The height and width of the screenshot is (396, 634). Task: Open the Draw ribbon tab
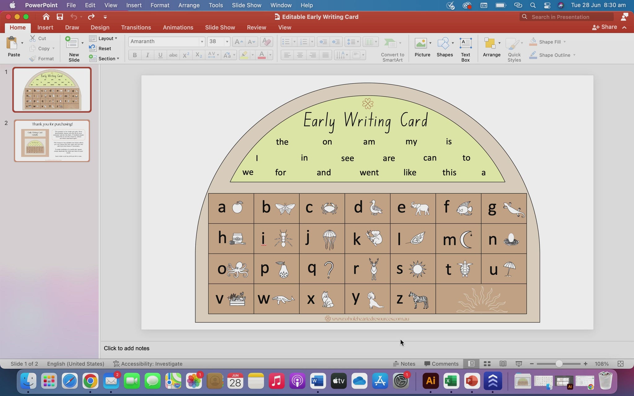(72, 28)
